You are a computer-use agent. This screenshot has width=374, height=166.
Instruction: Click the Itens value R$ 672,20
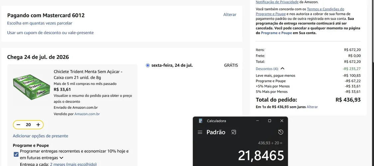point(352,50)
